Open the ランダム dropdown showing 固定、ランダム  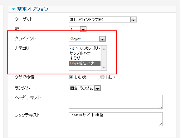click(85, 88)
